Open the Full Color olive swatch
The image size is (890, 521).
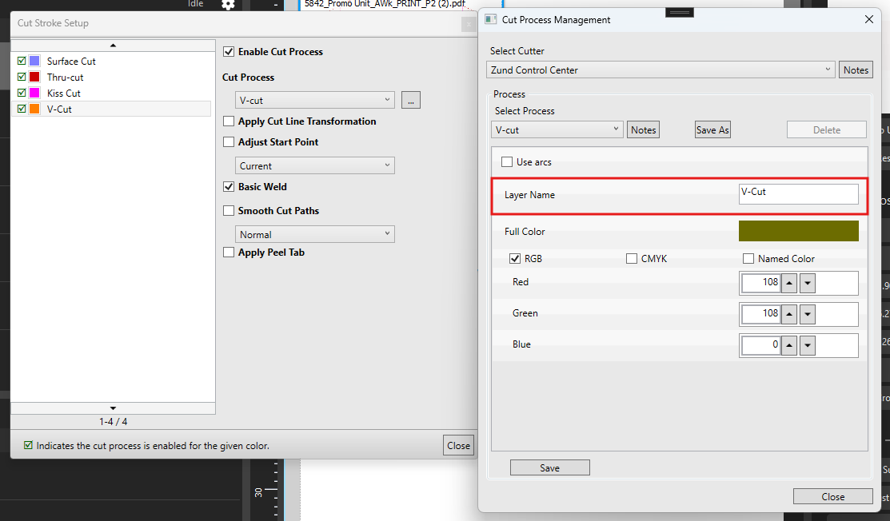point(798,231)
